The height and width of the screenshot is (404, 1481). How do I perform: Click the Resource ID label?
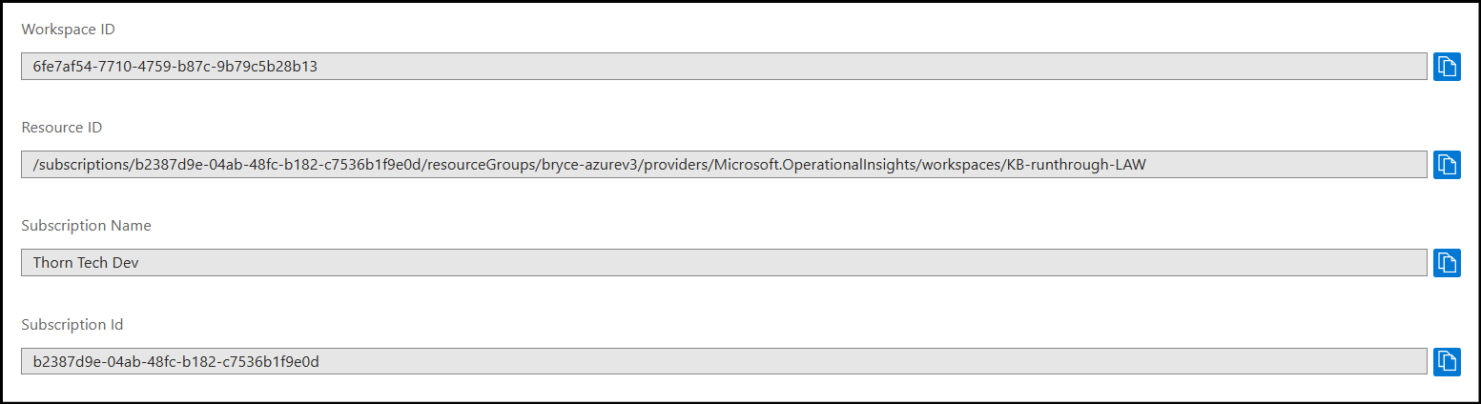point(61,128)
